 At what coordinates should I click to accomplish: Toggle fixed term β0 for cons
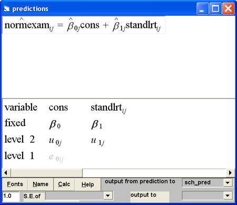(x=55, y=124)
